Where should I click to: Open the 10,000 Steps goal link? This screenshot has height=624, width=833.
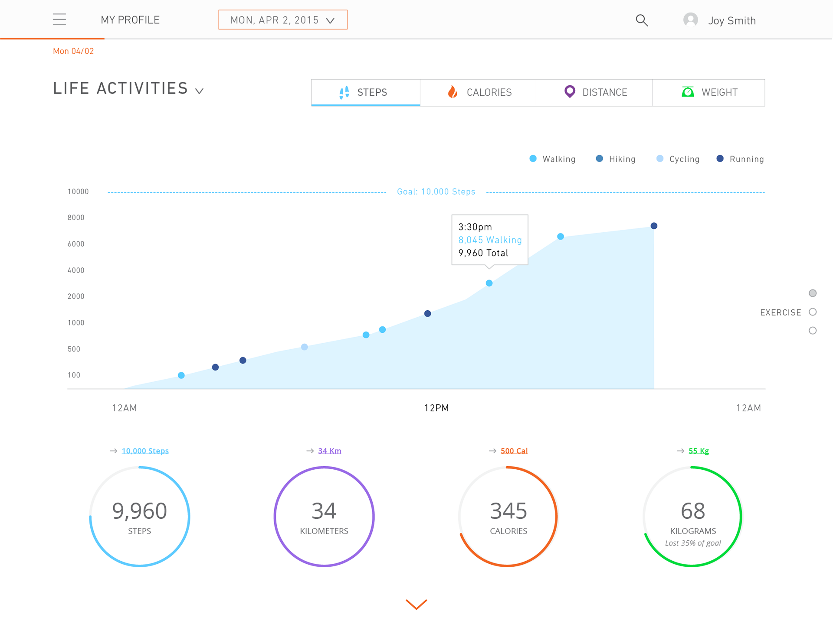pos(145,451)
